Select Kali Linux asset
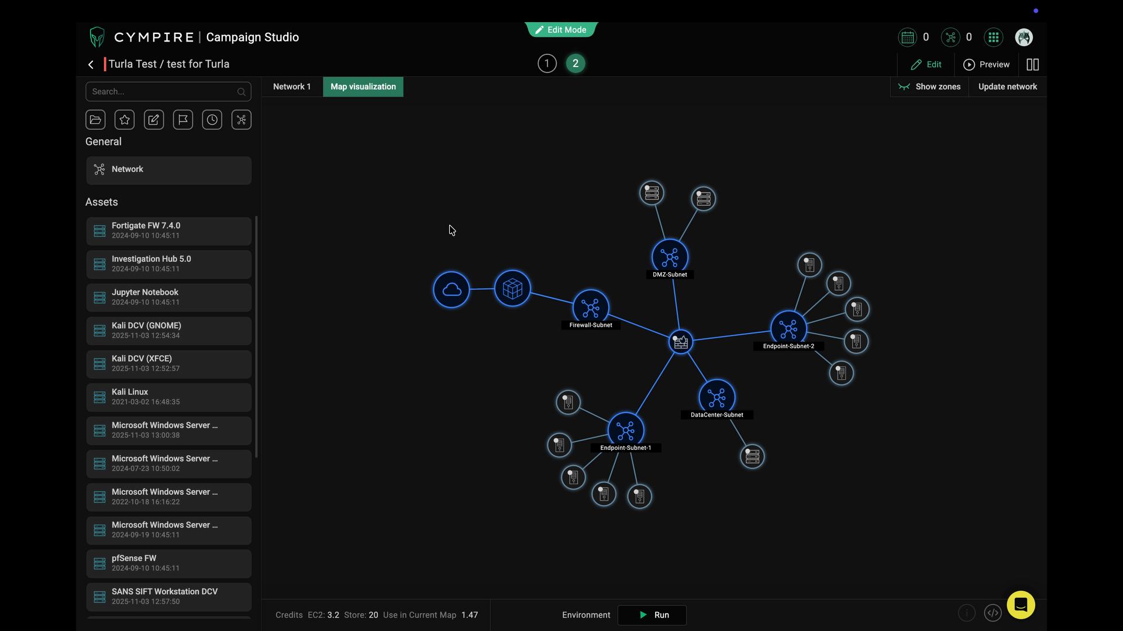This screenshot has width=1123, height=631. pyautogui.click(x=169, y=397)
